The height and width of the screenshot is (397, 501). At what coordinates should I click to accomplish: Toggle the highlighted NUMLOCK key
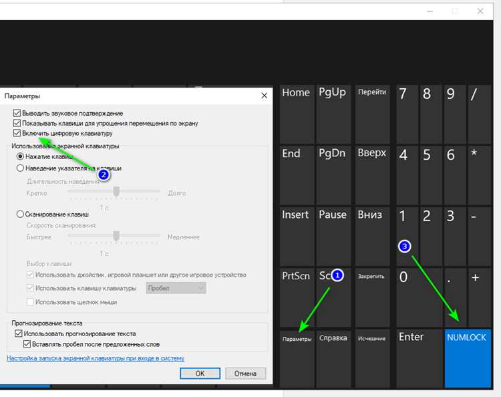coord(468,358)
